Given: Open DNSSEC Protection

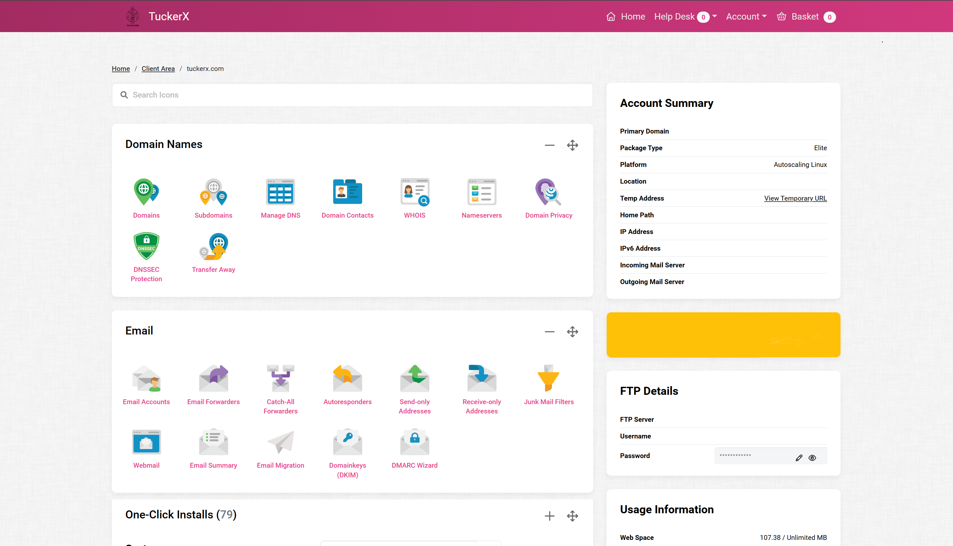Looking at the screenshot, I should tap(146, 257).
